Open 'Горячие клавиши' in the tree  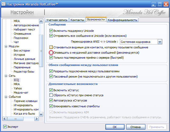pos(26,101)
